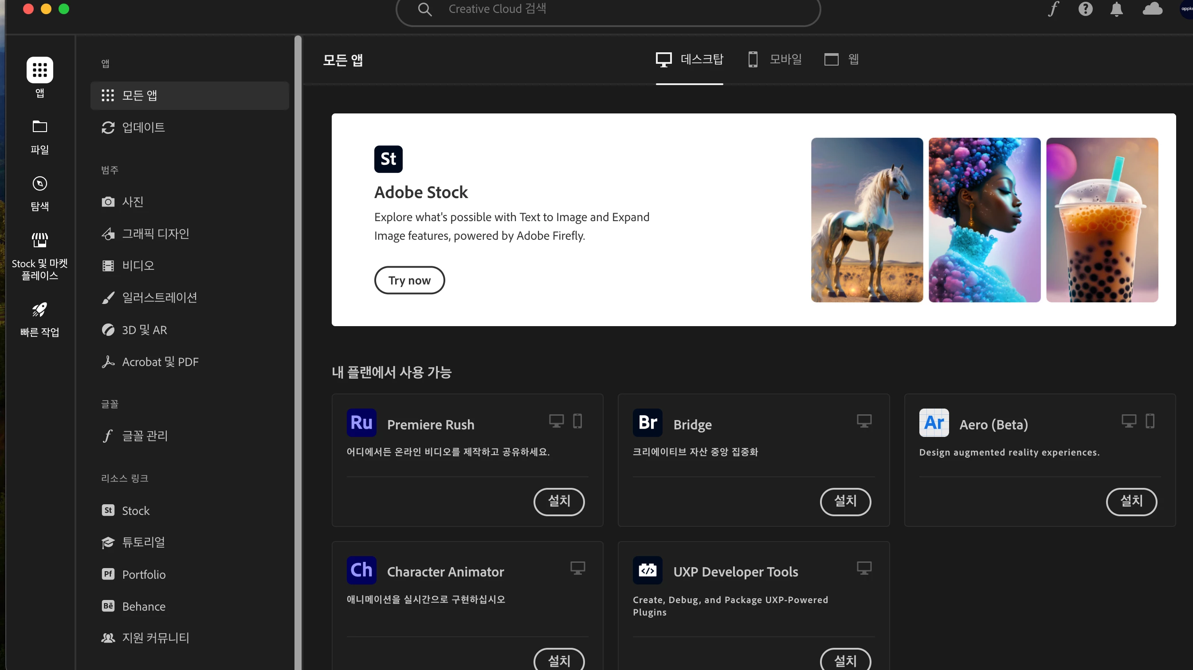Select 업데이트 in the sidebar
Screen dimensions: 1193x670
coord(189,127)
